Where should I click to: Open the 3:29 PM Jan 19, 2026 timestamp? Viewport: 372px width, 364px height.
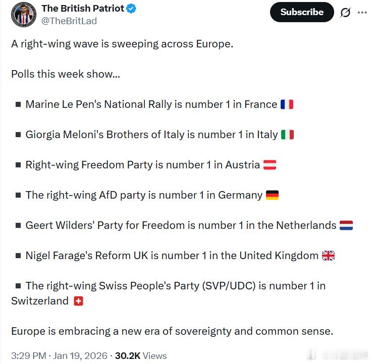click(59, 355)
